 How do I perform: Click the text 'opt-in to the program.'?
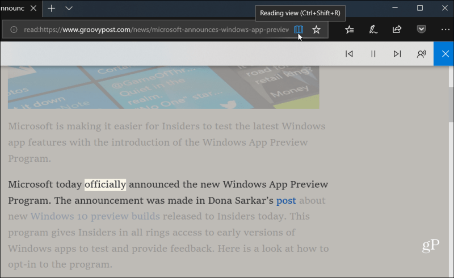tap(60, 264)
